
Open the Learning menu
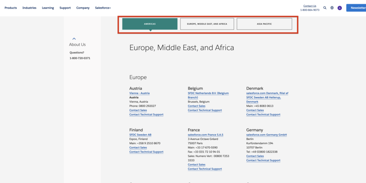point(48,8)
